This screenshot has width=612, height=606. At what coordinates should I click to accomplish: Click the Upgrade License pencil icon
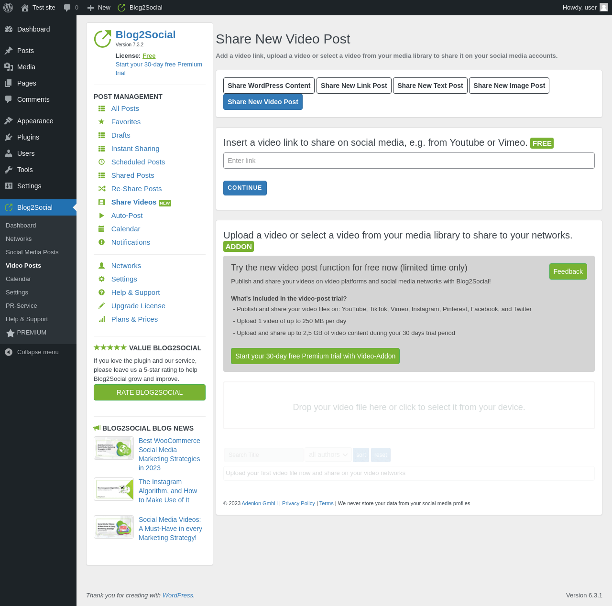101,306
